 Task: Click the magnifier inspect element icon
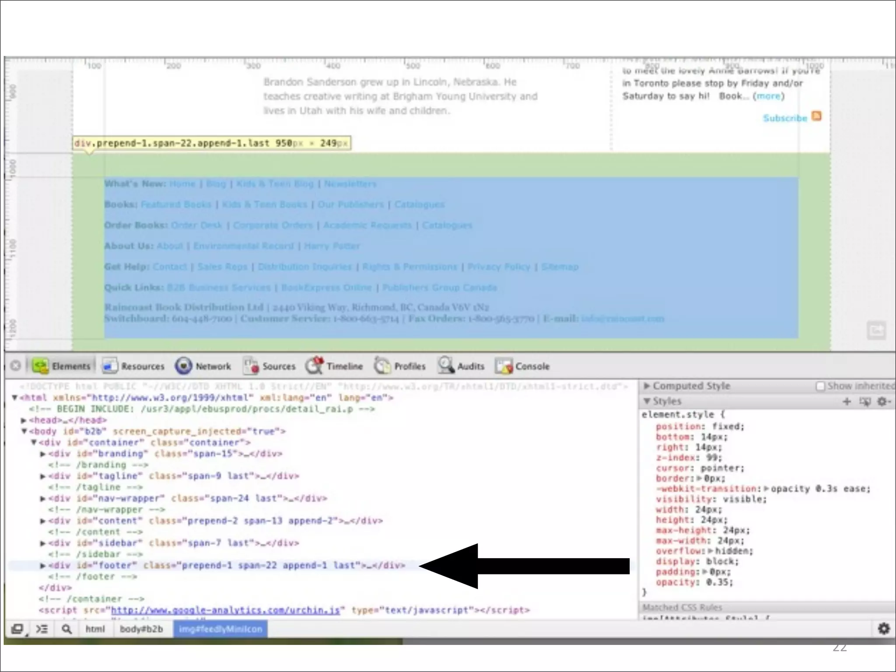(x=66, y=629)
